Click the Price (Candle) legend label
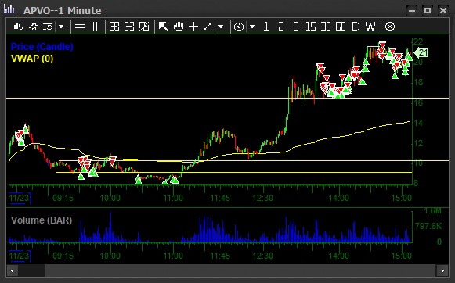Screen dimensions: 455x283 click(42, 47)
